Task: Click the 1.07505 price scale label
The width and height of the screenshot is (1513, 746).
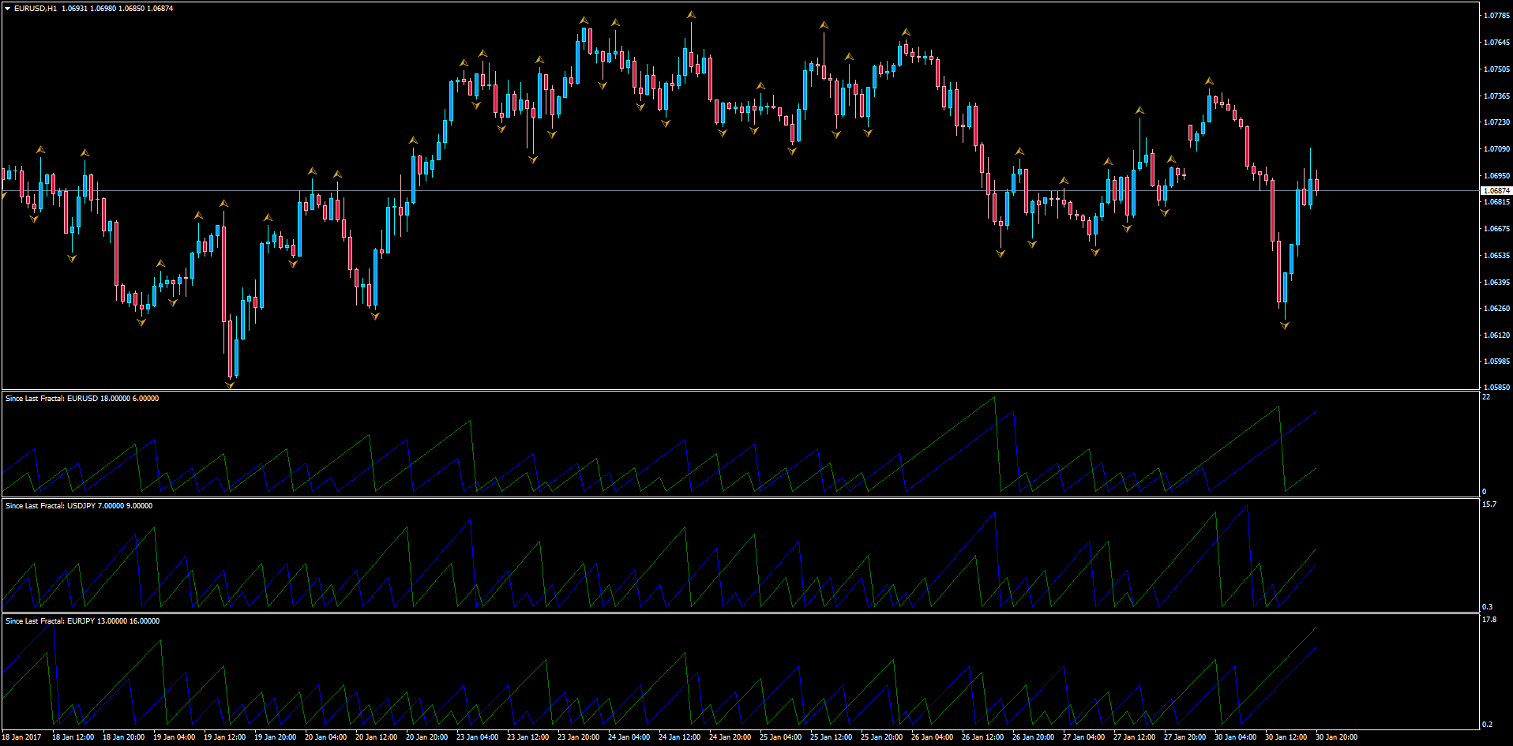Action: coord(1497,69)
